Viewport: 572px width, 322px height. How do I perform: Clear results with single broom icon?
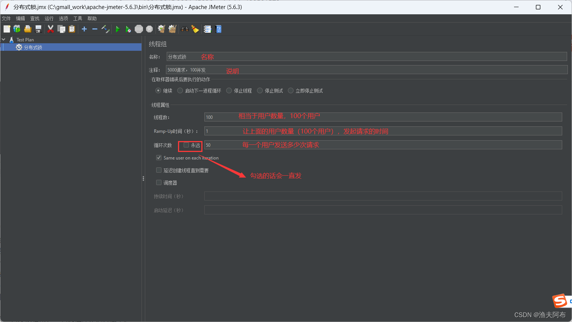point(161,29)
